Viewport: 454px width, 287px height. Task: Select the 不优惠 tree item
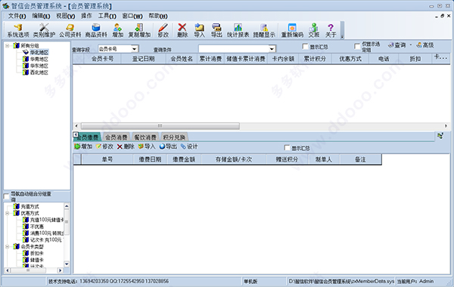tap(37, 227)
